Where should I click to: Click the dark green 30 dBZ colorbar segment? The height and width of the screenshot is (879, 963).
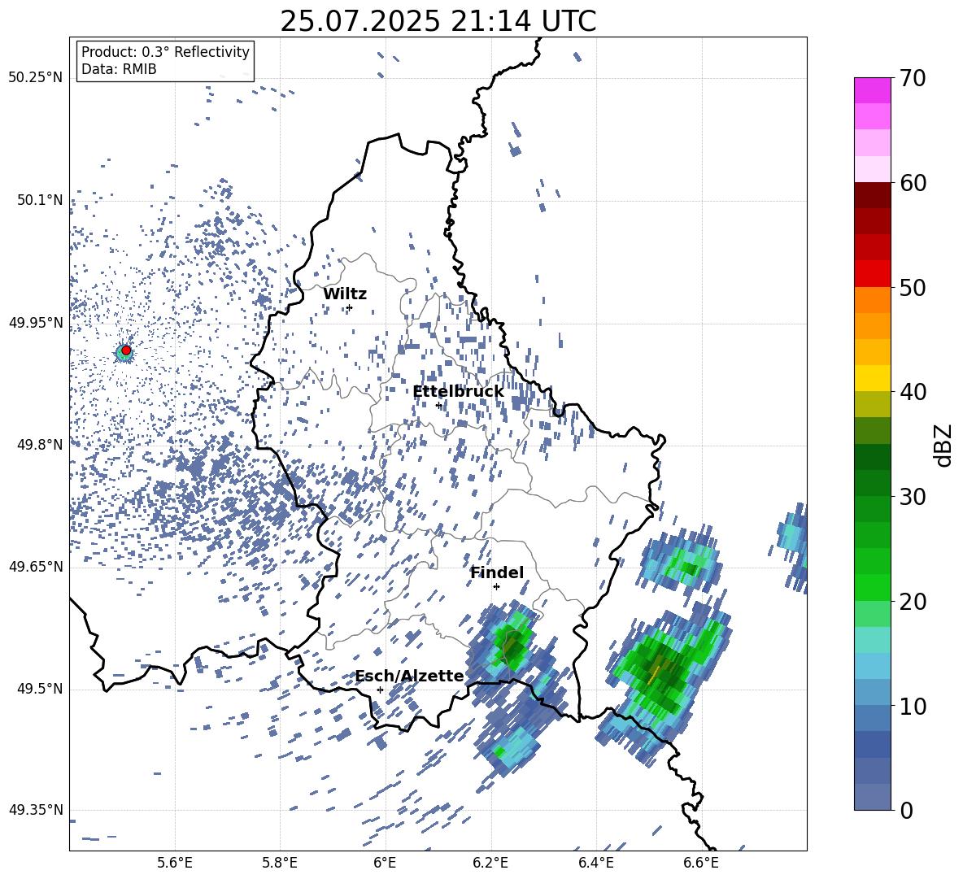click(872, 483)
